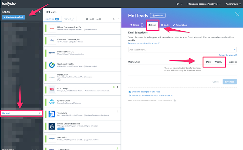Click the TouchSuite TS logo
This screenshot has height=150, width=243.
click(x=52, y=114)
